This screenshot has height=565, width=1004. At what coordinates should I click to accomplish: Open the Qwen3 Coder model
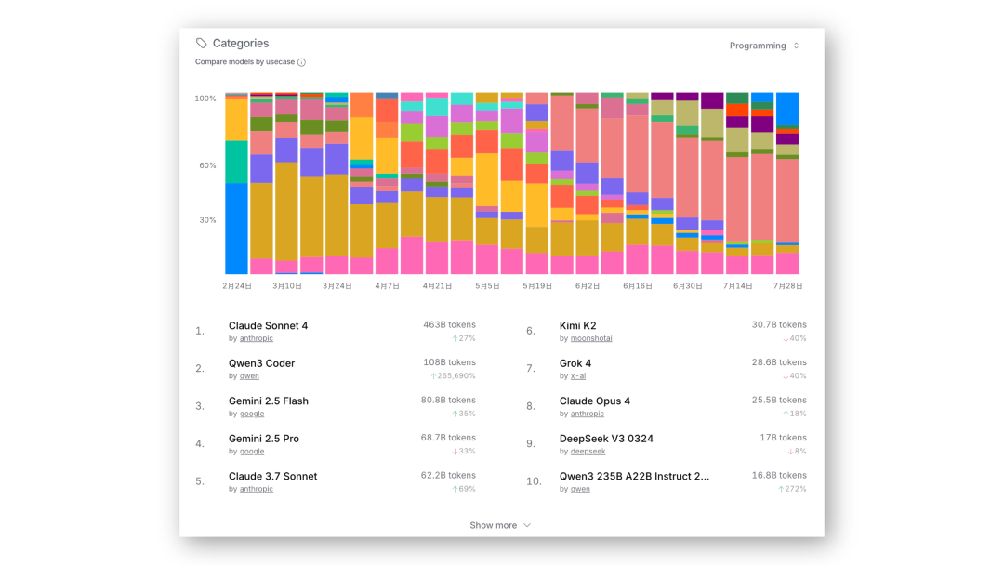click(x=261, y=363)
